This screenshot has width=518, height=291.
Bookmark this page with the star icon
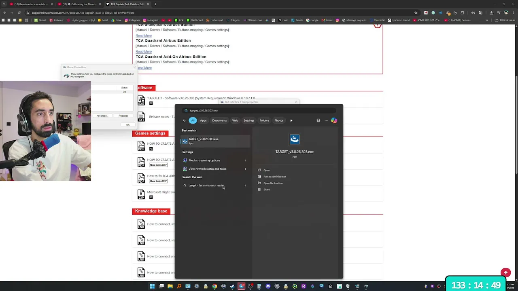[416, 13]
